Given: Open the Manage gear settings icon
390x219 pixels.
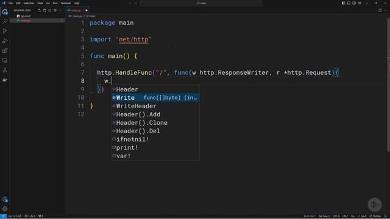Looking at the screenshot, I should click(5, 209).
